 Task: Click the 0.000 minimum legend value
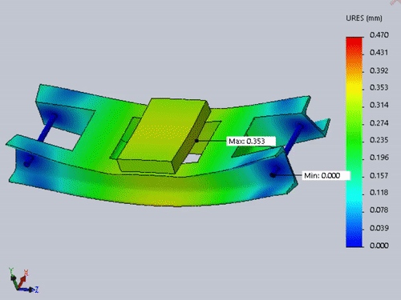coord(379,246)
